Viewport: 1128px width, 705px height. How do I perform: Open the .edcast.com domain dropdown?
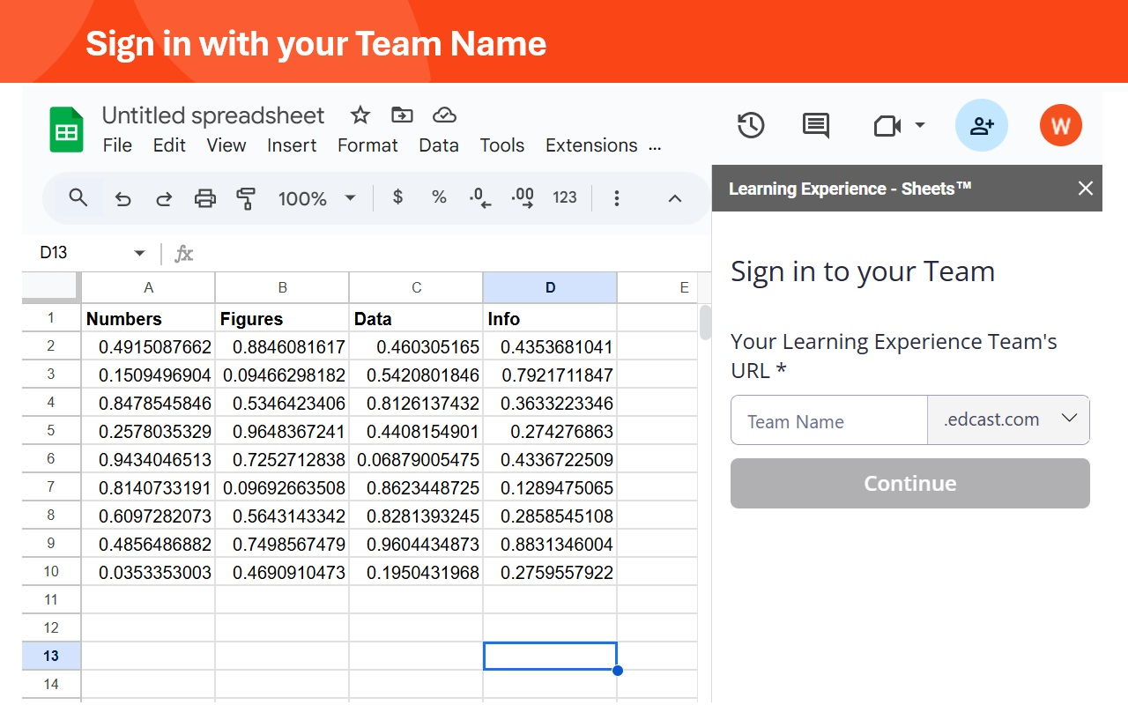pyautogui.click(x=1009, y=420)
